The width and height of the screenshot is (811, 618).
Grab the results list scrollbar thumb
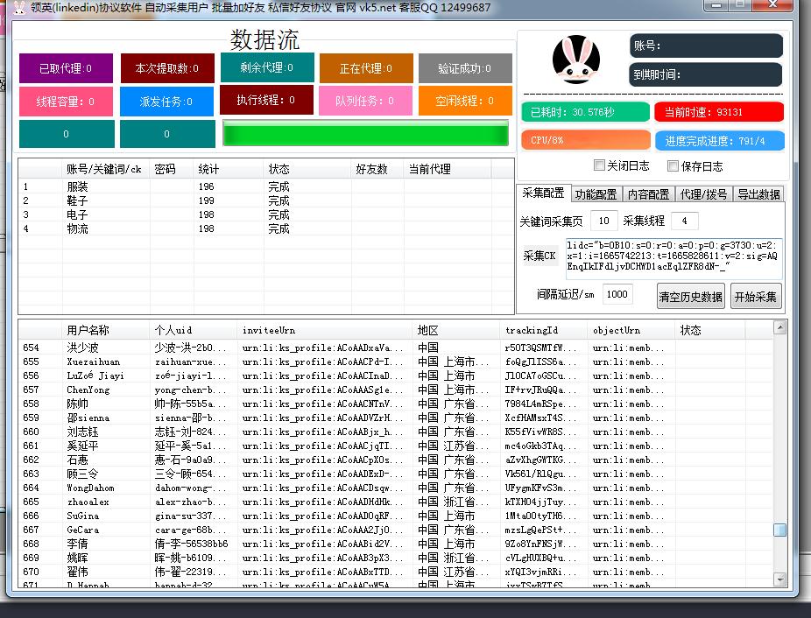pos(779,530)
